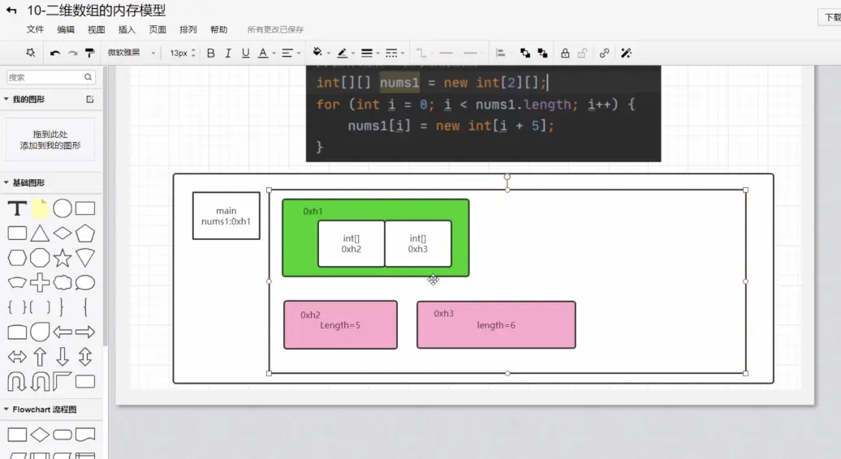This screenshot has height=459, width=841.
Task: Open the 排列 menu
Action: [x=188, y=29]
